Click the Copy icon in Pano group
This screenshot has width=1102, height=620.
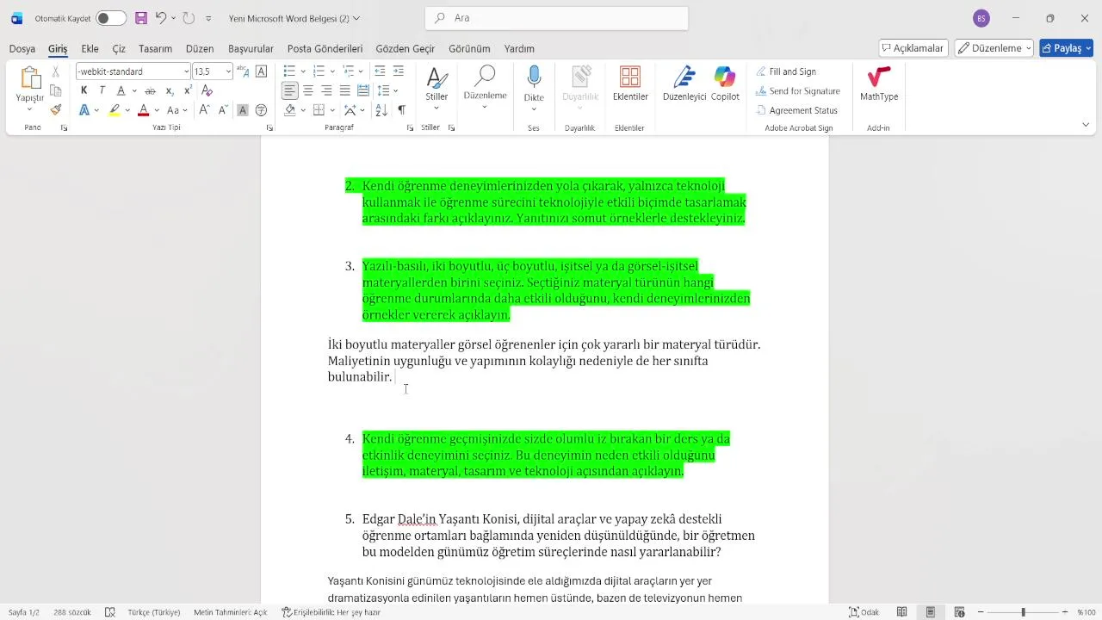(56, 90)
